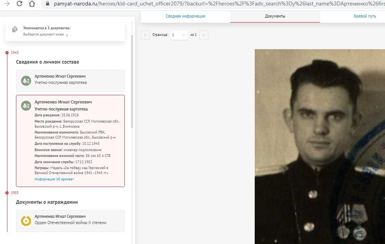Open the first 'Учетно-послужная картотека' record
Image resolution: width=385 pixels, height=244 pixels.
point(70,80)
